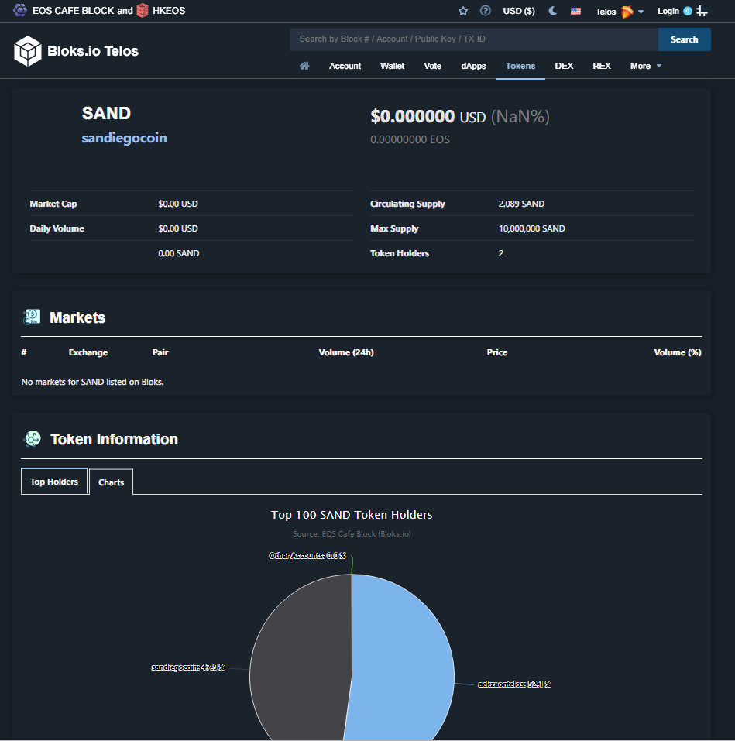This screenshot has width=735, height=741.
Task: Select the Charts tab
Action: (x=111, y=482)
